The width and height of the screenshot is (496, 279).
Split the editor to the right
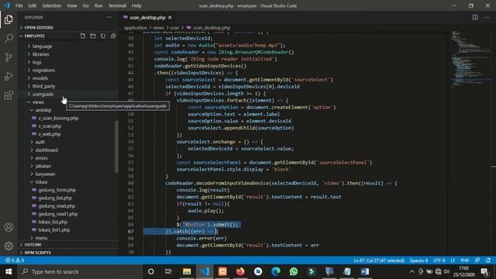pos(475,17)
